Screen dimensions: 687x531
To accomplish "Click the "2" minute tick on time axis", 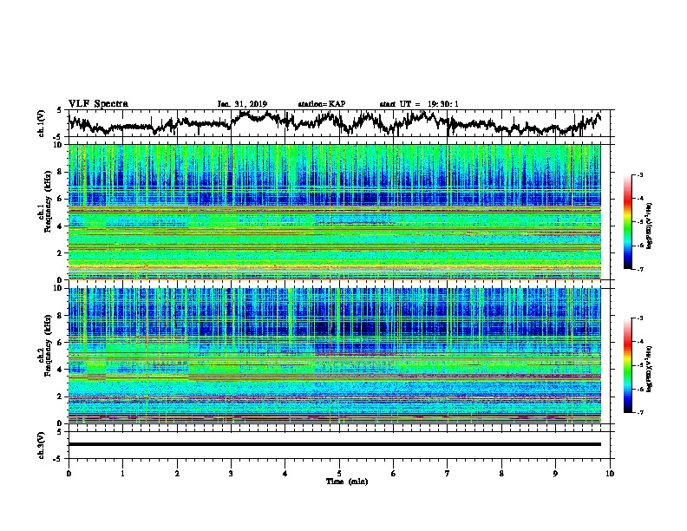I will pyautogui.click(x=177, y=474).
